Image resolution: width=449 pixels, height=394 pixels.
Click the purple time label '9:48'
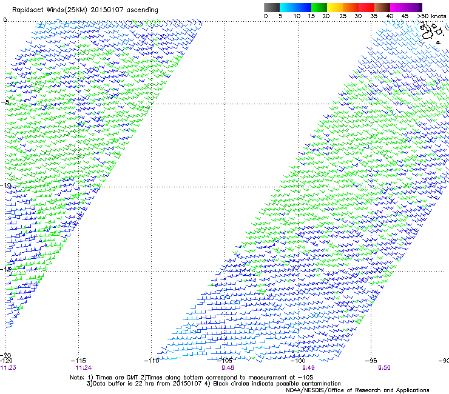[228, 368]
